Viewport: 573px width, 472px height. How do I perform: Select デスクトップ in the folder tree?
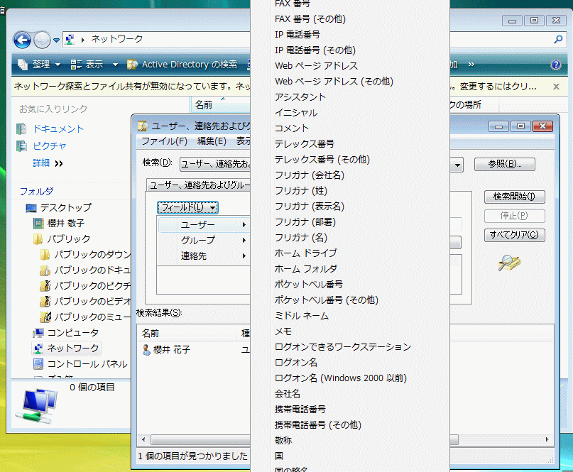point(66,207)
